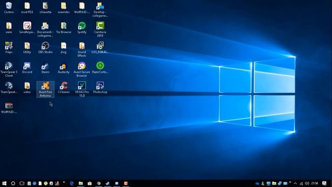This screenshot has height=187, width=332.
Task: Open the video folder
Action: click(x=27, y=88)
